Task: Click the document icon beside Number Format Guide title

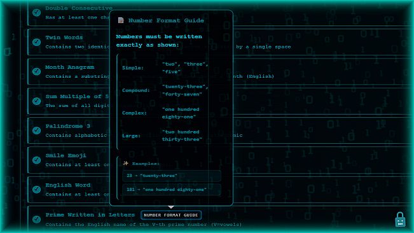Action: coord(121,20)
